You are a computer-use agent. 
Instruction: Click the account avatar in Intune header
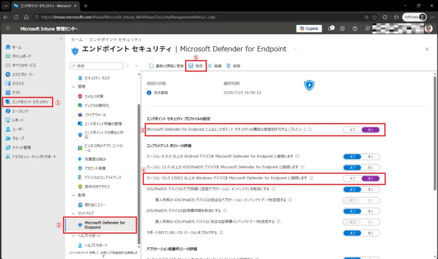(429, 29)
